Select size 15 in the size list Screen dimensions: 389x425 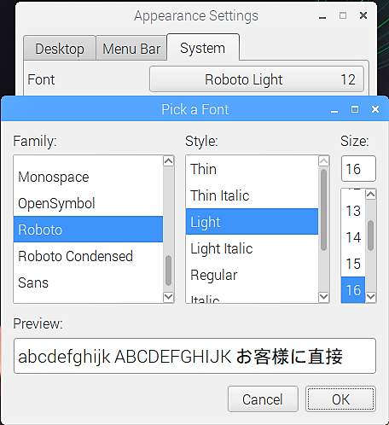pos(353,264)
